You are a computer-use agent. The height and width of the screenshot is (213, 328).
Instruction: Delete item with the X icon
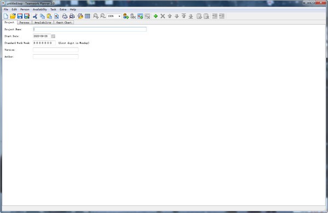click(162, 16)
